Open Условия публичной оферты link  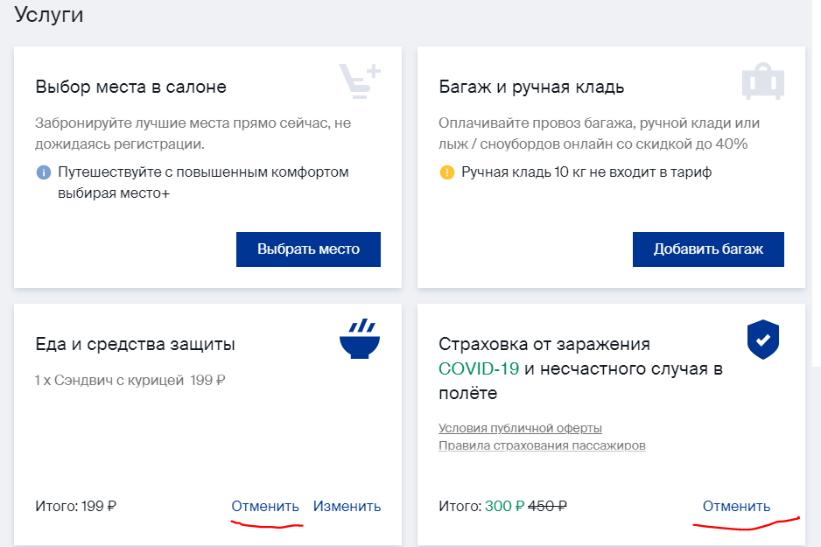(520, 428)
